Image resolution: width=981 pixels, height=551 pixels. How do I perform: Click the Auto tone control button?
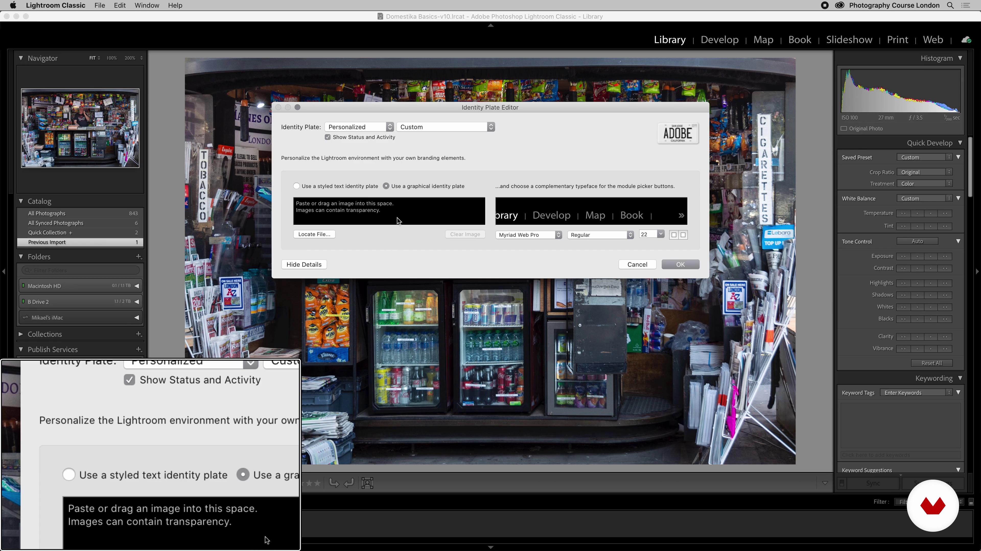pyautogui.click(x=917, y=242)
